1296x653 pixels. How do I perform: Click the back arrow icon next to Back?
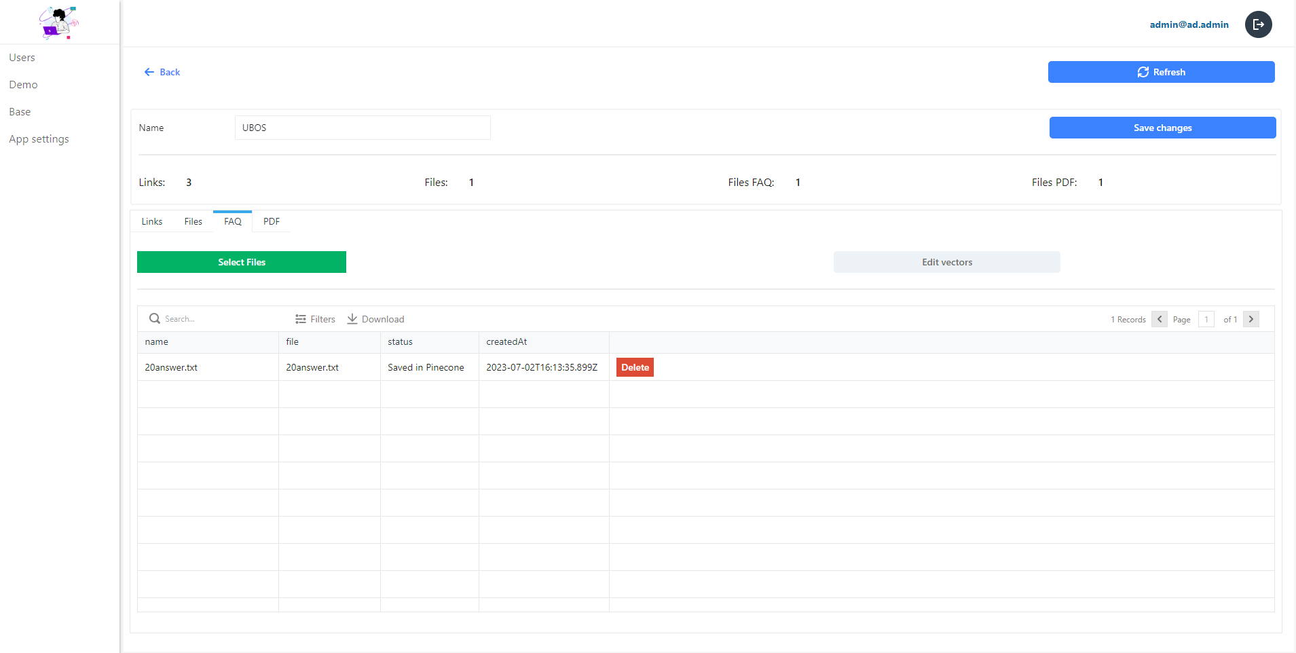click(x=149, y=71)
